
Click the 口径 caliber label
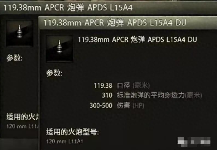coord(123,85)
